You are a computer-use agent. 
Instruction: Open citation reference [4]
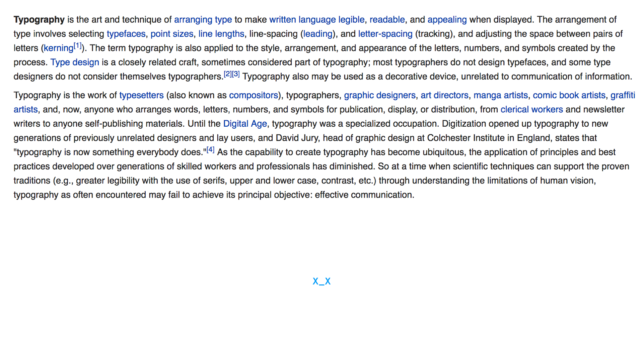(x=210, y=149)
